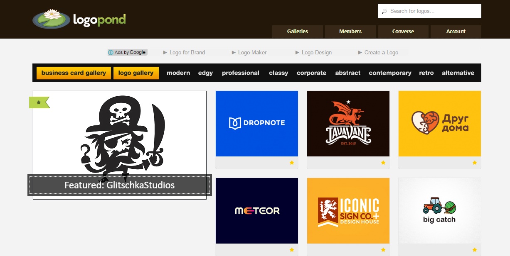Star the big catch logo card
Image resolution: width=510 pixels, height=256 pixels.
coord(475,250)
